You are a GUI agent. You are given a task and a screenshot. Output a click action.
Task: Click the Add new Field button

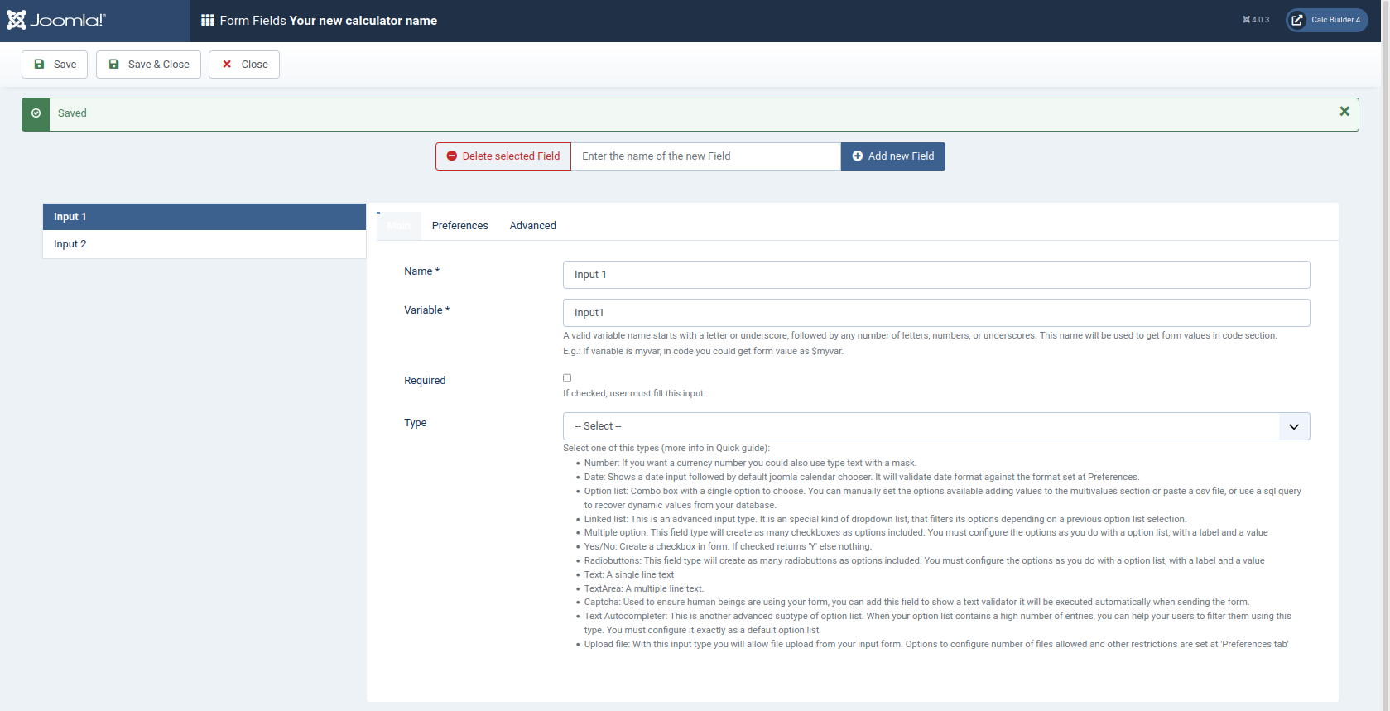[x=893, y=156]
